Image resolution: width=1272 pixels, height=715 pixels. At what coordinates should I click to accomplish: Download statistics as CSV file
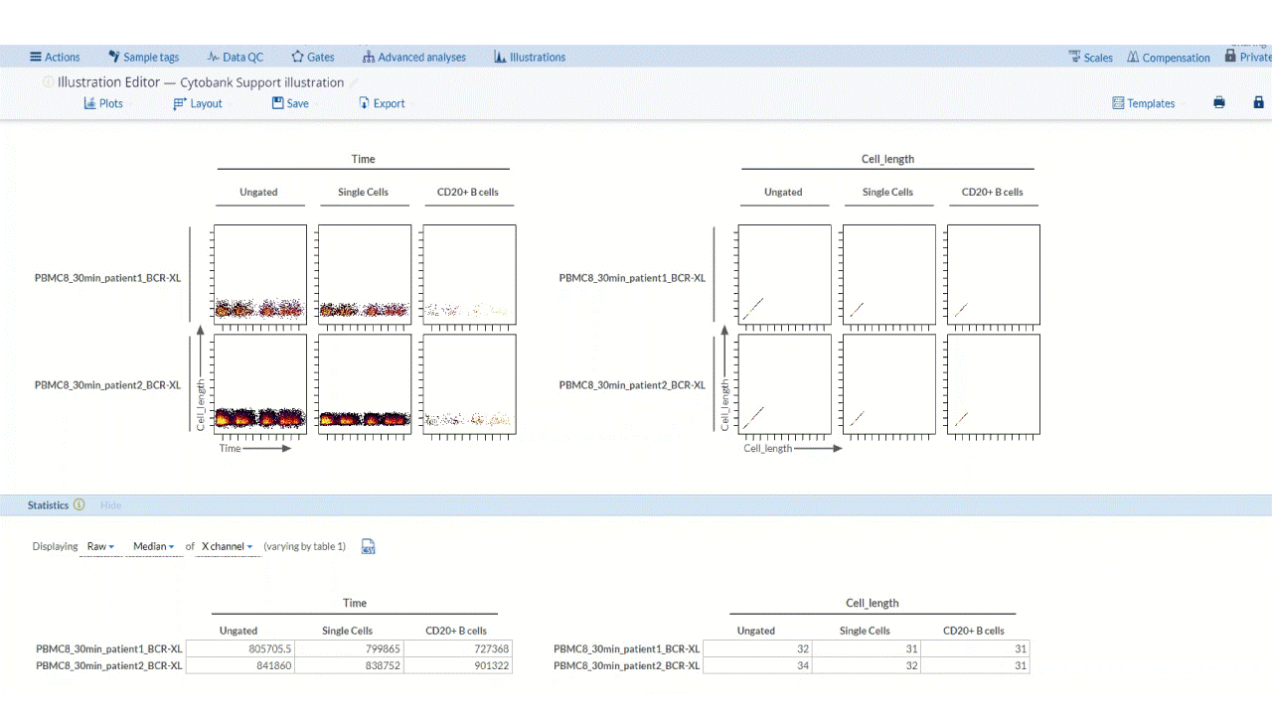[369, 546]
